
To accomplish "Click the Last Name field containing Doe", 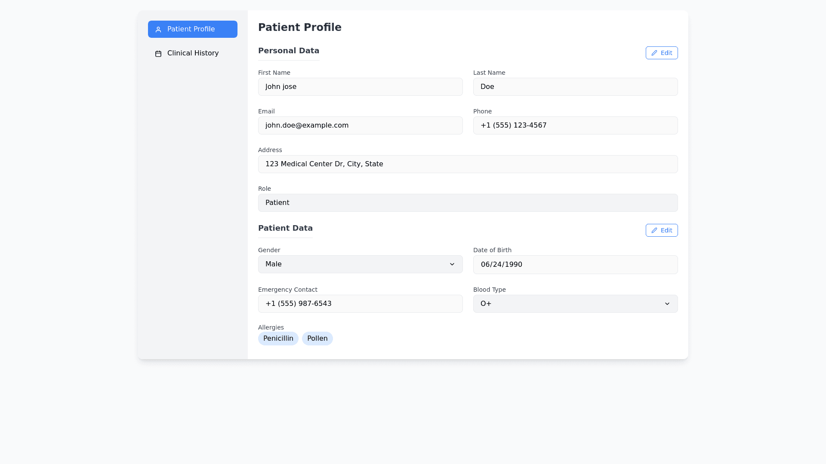I will (576, 87).
